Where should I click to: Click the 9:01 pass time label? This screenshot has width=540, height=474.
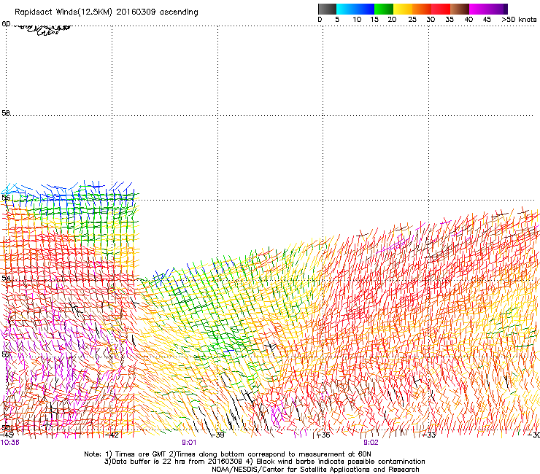tap(189, 443)
